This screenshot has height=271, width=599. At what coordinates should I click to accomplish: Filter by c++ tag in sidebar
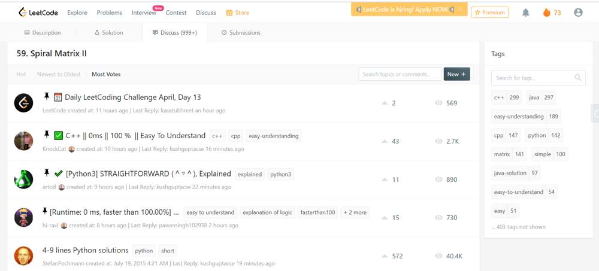pos(507,98)
